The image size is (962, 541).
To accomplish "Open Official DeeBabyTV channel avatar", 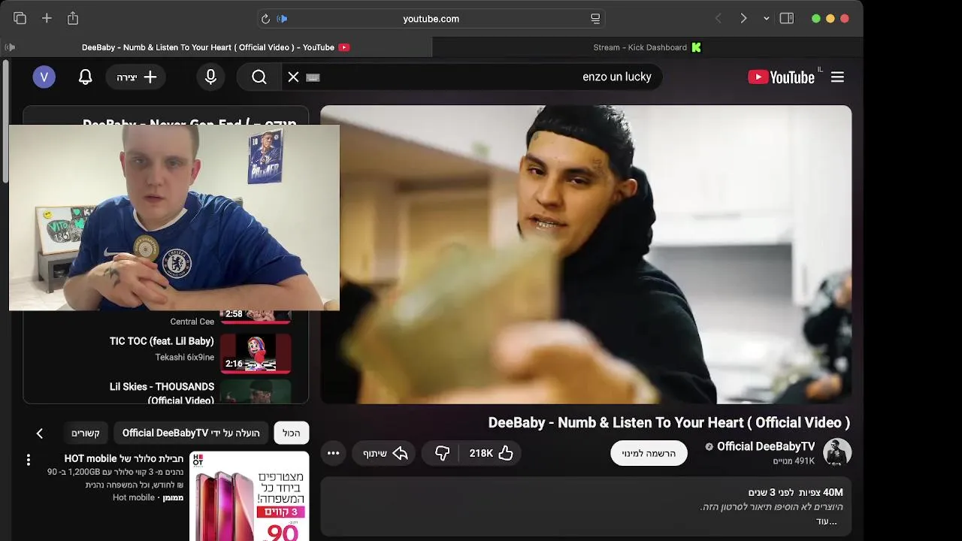I will point(837,453).
